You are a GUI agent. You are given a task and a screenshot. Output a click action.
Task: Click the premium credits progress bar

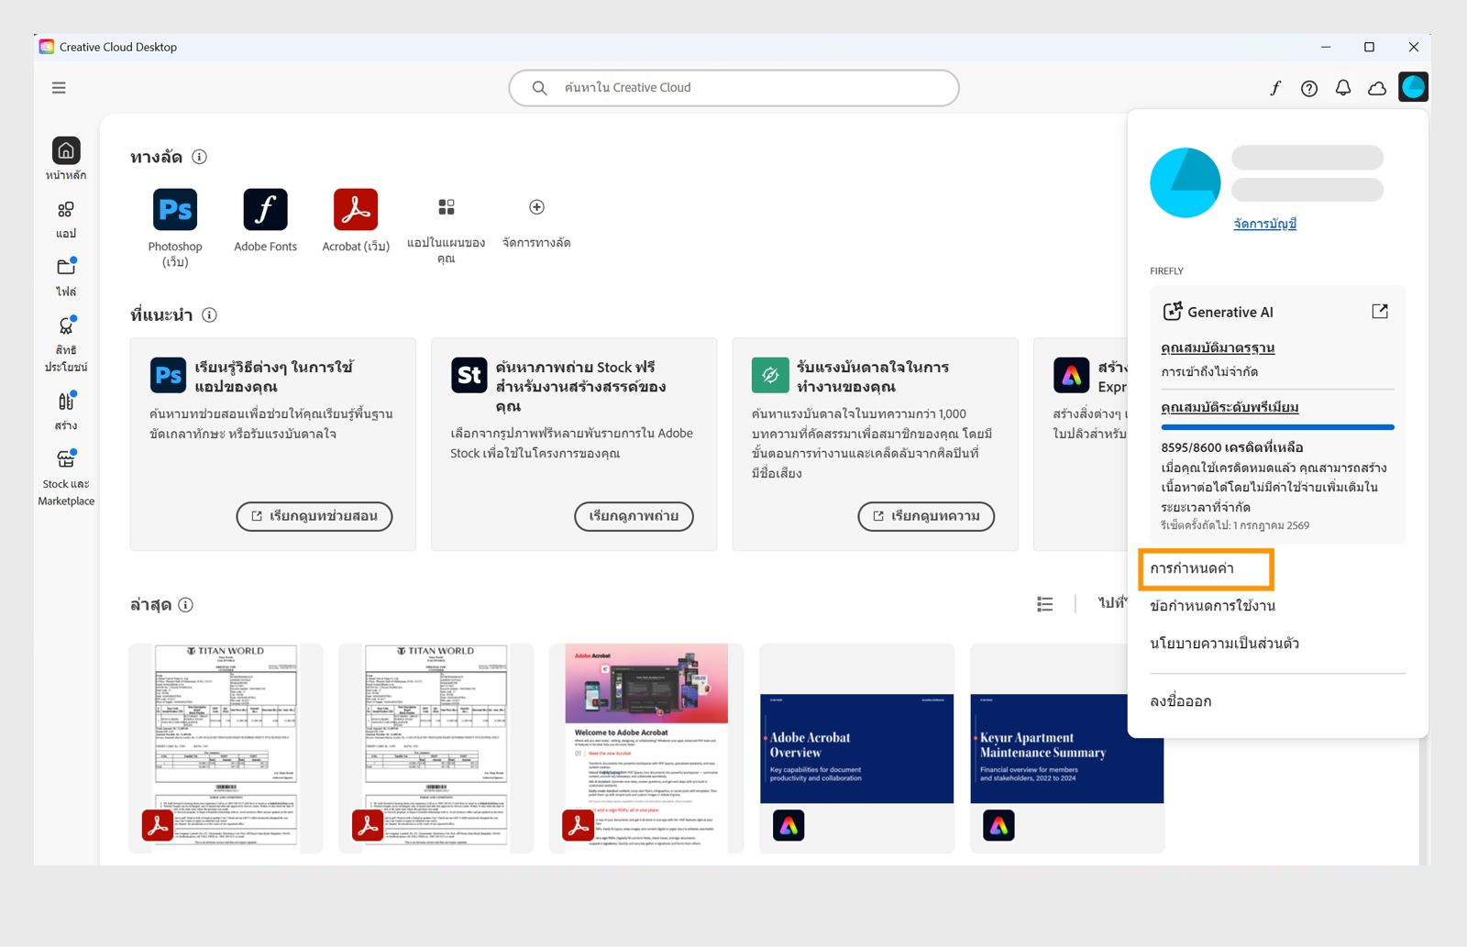coord(1277,427)
